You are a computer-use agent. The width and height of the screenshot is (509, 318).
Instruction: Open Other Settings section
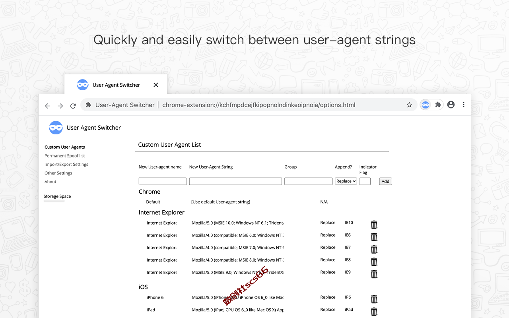[x=58, y=173]
